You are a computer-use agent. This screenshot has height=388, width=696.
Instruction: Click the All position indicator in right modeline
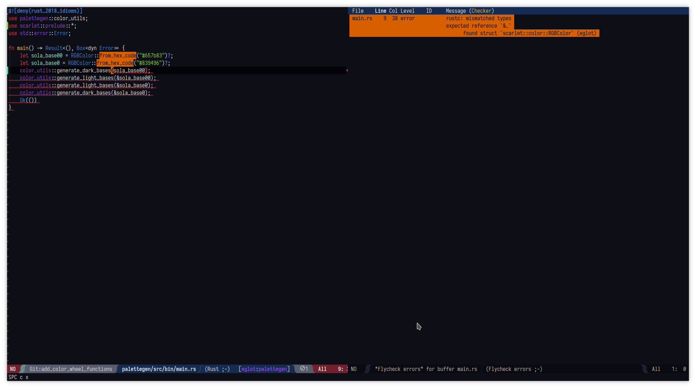point(656,369)
